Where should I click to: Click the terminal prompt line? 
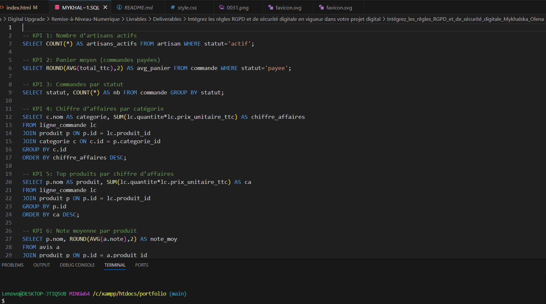click(x=3, y=301)
